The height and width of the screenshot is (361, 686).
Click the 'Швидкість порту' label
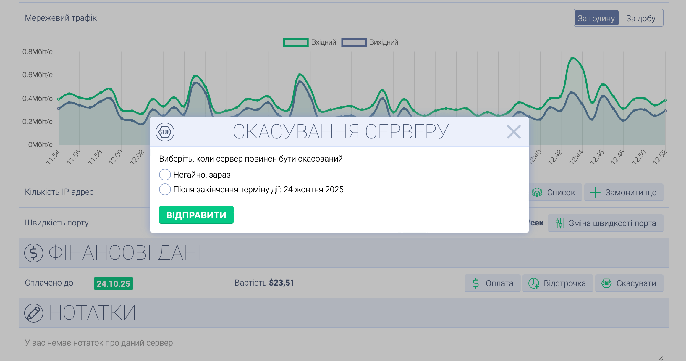pyautogui.click(x=57, y=223)
